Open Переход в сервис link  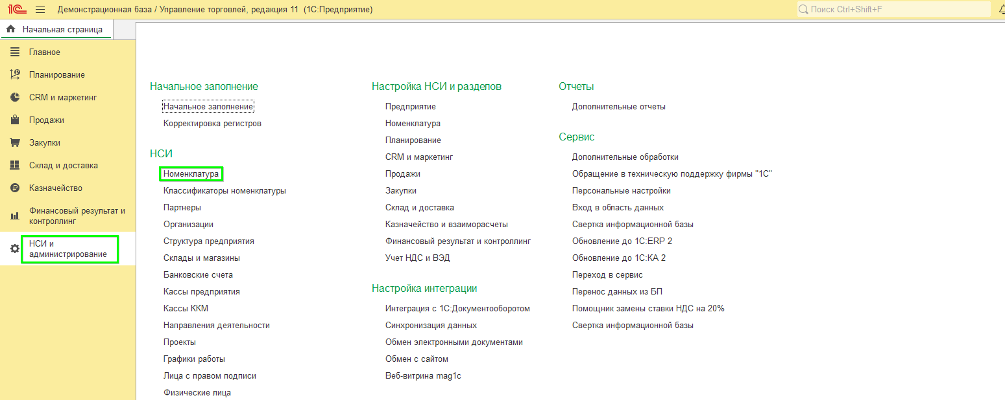tap(607, 274)
